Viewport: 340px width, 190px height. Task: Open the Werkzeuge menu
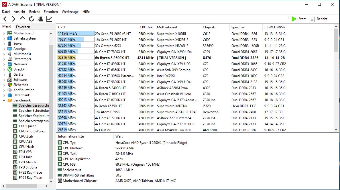point(70,12)
